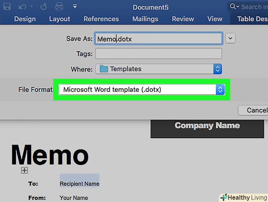This screenshot has height=202, width=268.
Task: Click the Redo circular arrow icon
Action: click(43, 7)
